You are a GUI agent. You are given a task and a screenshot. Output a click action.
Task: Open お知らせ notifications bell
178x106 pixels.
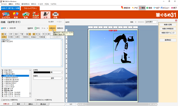coord(125,8)
